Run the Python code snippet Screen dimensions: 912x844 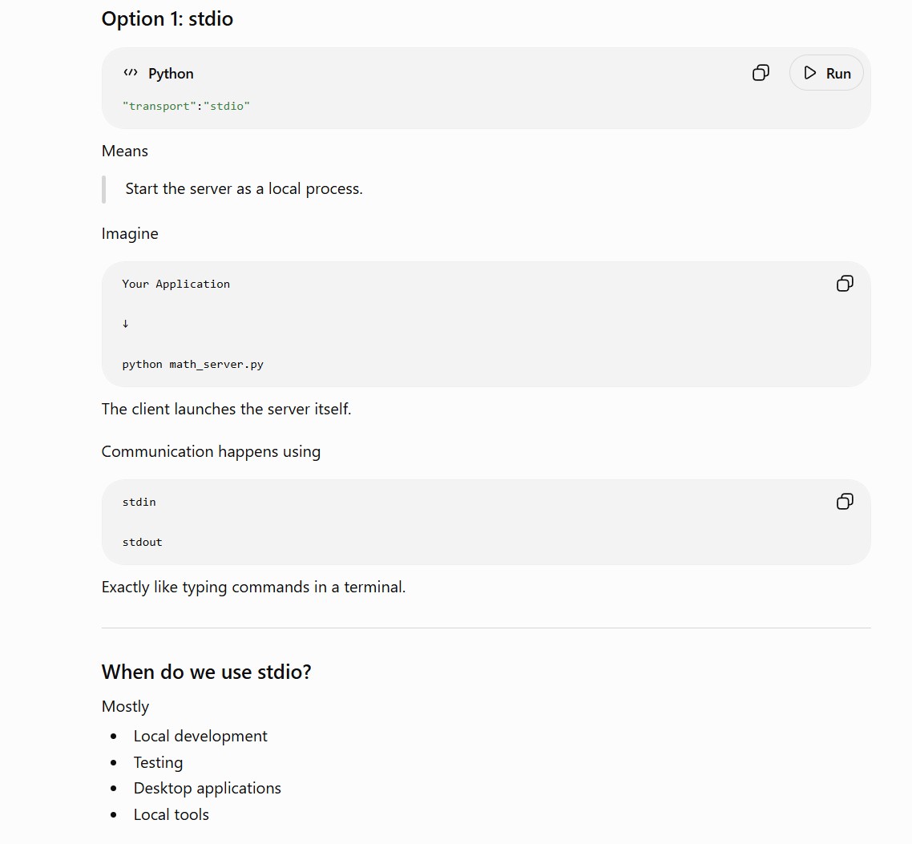(826, 73)
